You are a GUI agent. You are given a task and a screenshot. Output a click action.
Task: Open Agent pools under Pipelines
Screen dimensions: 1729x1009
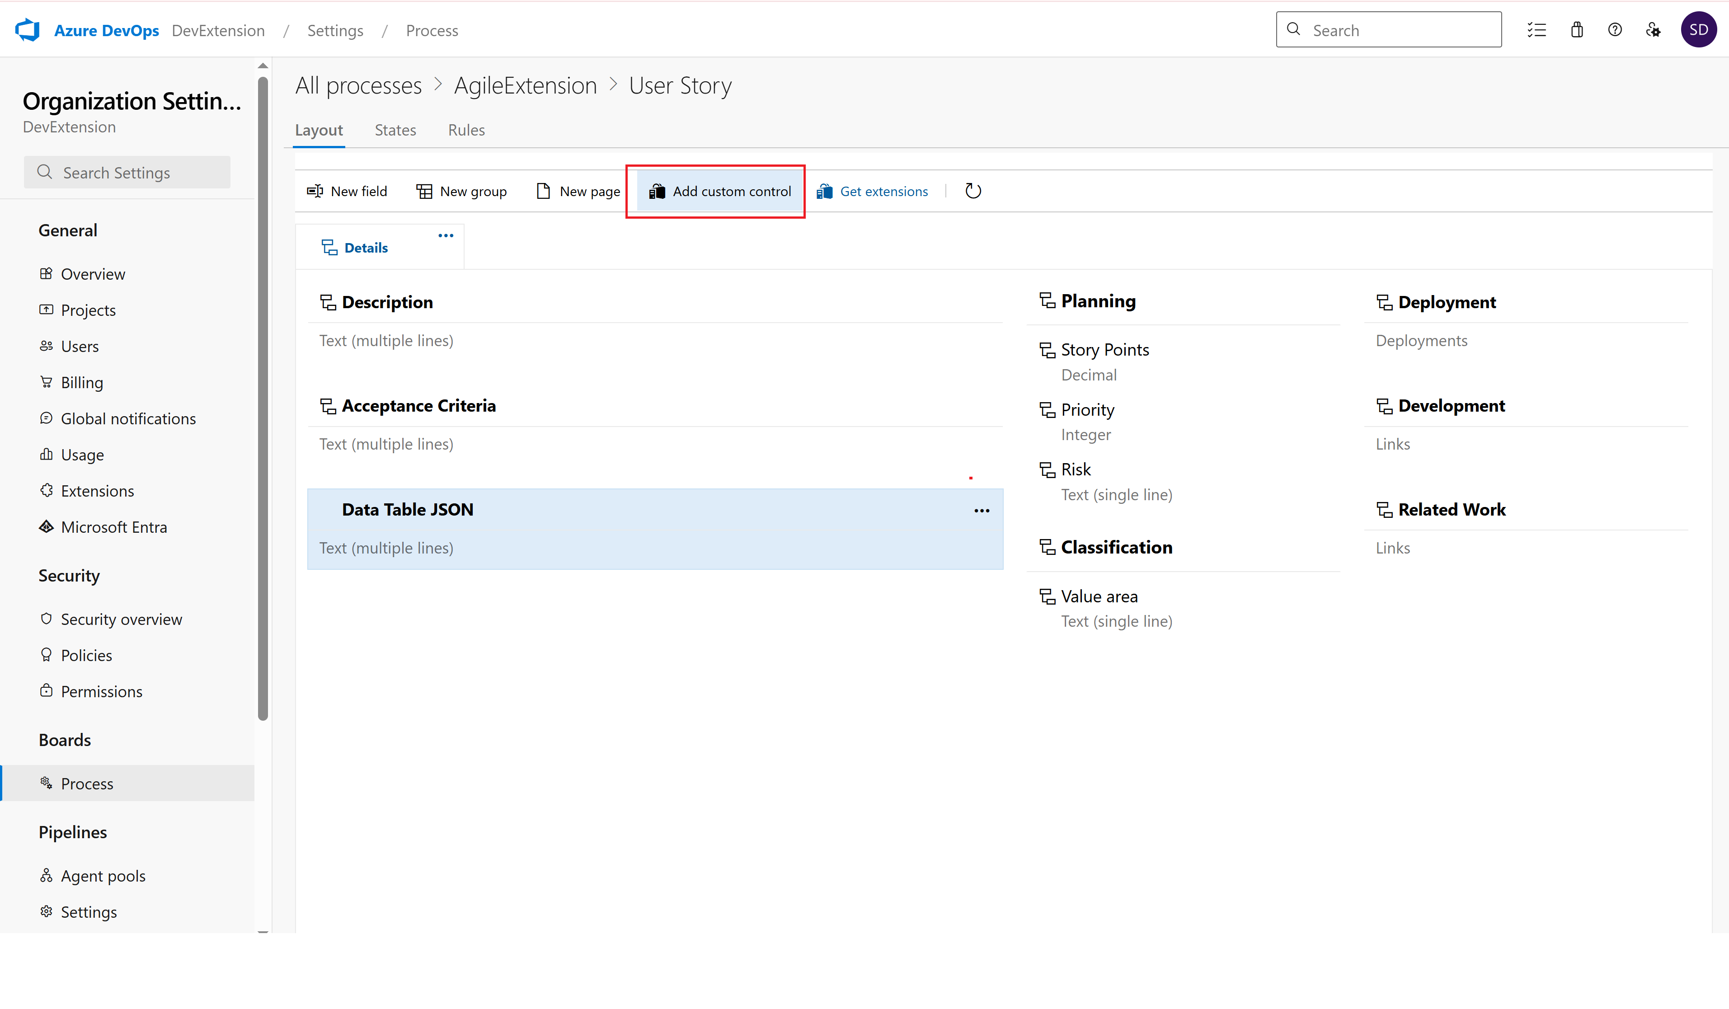(103, 876)
